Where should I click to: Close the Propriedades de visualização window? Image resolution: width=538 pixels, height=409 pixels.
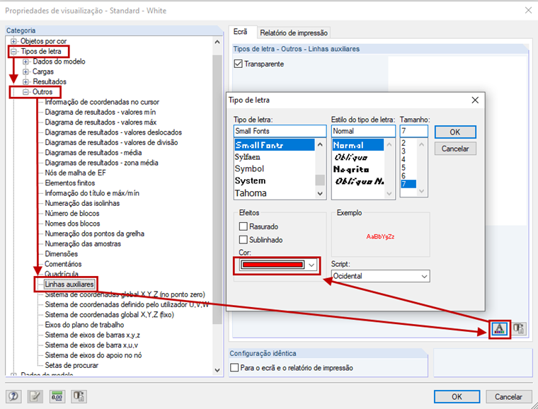point(528,11)
